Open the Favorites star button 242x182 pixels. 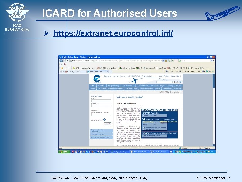65,68
